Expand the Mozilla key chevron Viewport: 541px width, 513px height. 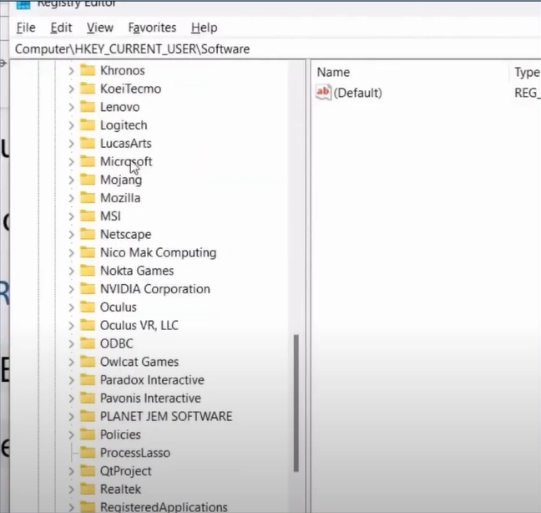[71, 198]
